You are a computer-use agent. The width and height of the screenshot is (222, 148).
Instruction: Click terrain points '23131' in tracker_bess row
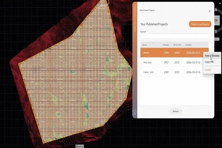tap(177, 72)
